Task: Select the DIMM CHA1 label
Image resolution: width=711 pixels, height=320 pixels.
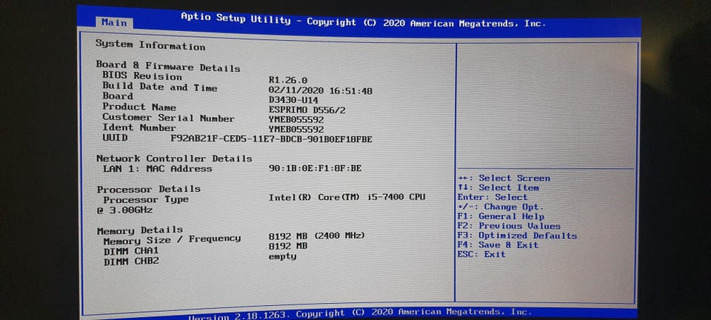Action: 131,252
